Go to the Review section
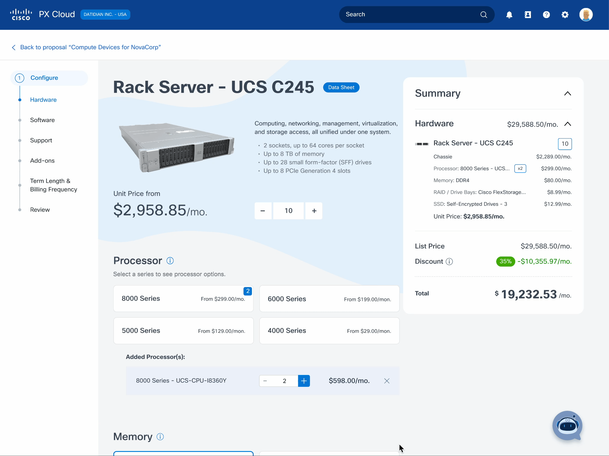Screen dimensions: 609x456 [x=40, y=210]
